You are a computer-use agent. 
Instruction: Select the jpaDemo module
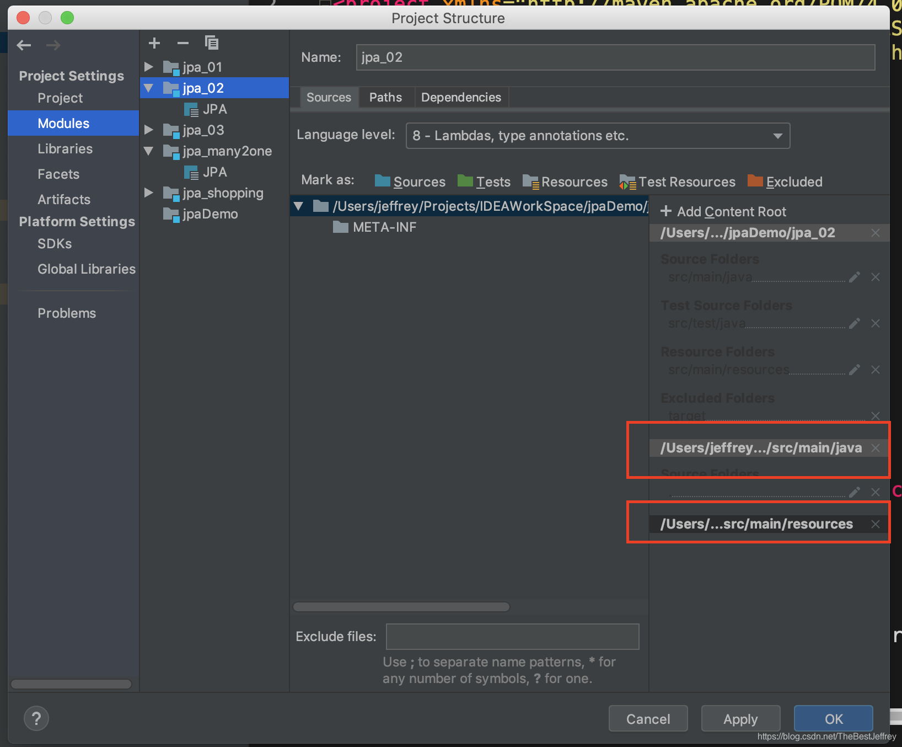201,214
